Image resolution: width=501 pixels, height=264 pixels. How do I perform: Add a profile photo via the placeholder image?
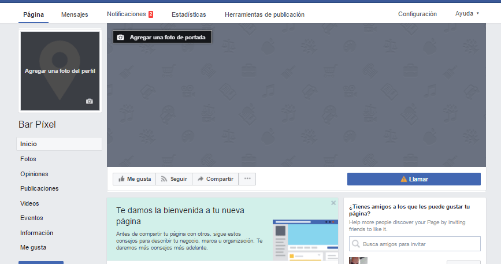(x=60, y=71)
